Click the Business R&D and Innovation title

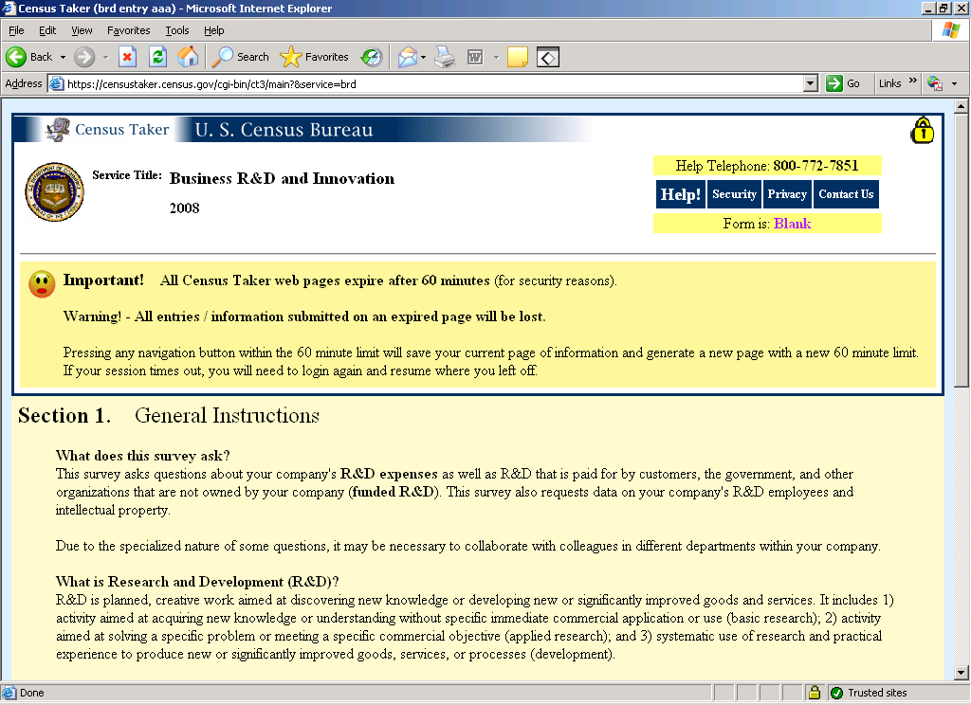point(282,179)
